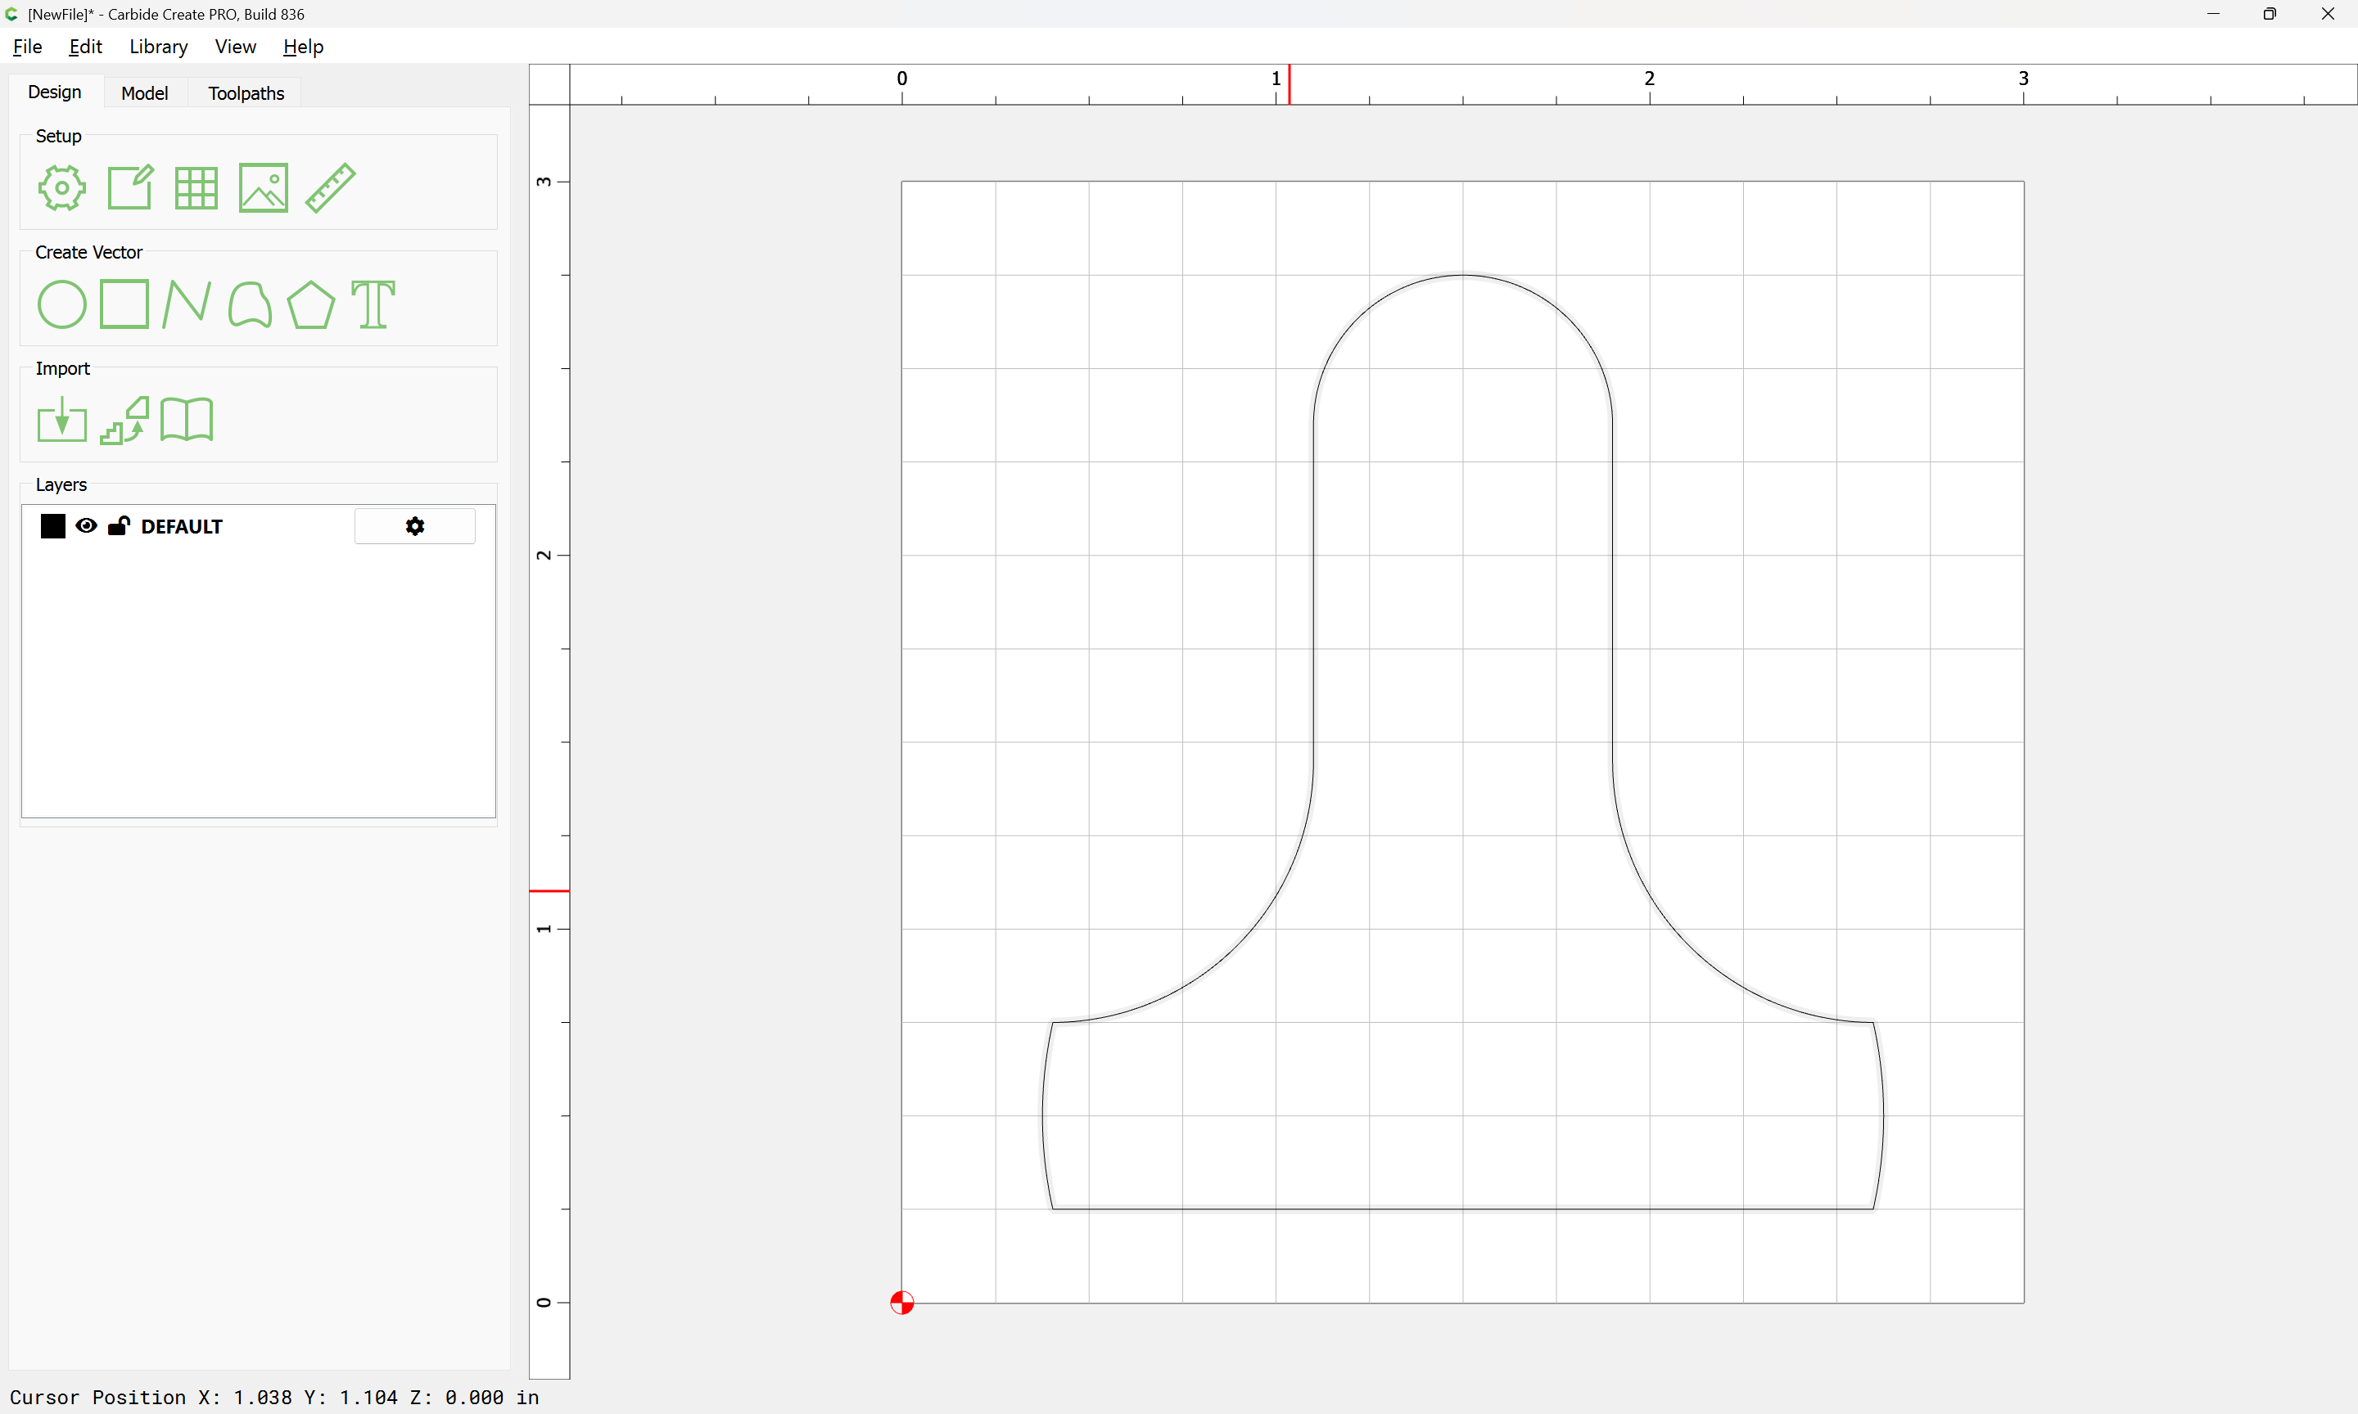Click the DEFAULT layer black color swatch

(x=53, y=526)
